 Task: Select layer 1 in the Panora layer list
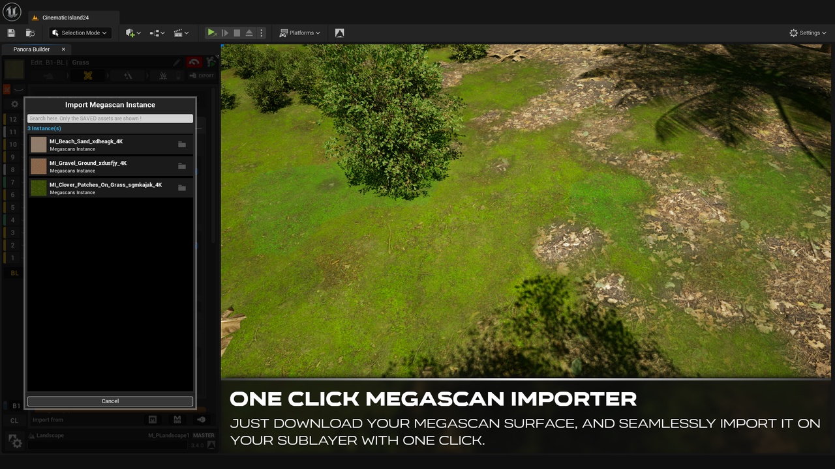(13, 258)
